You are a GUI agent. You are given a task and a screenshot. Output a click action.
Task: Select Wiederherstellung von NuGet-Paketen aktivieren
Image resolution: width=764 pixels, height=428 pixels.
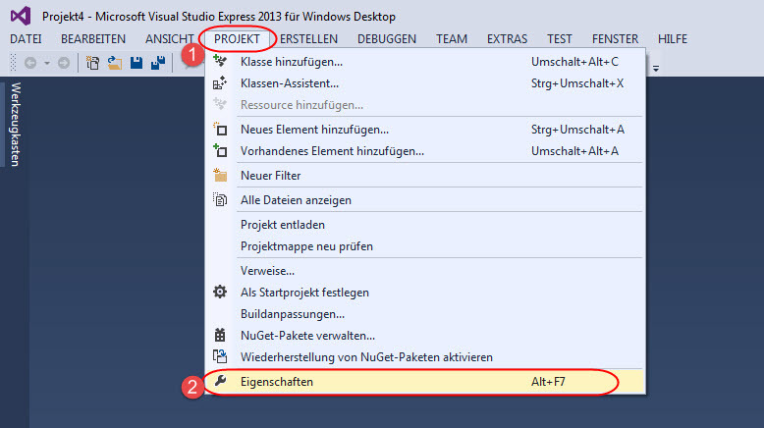click(427, 357)
